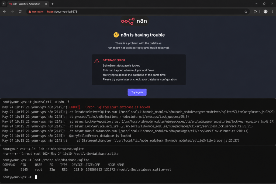This screenshot has width=276, height=184.
Task: Click the sad face emoji in heading
Action: point(116,35)
